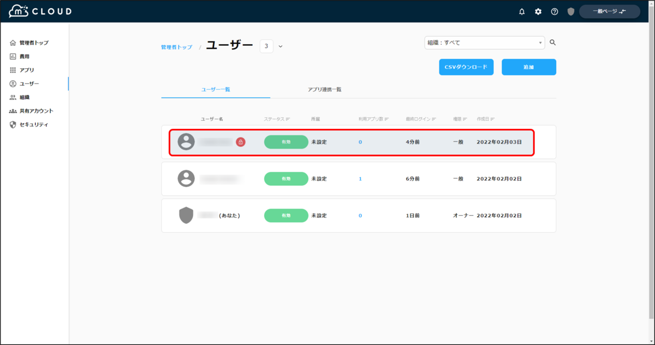655x345 pixels.
Task: Sort by 最終ログイン column header
Action: (x=421, y=119)
